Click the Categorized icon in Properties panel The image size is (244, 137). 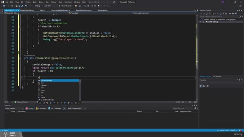point(201,86)
